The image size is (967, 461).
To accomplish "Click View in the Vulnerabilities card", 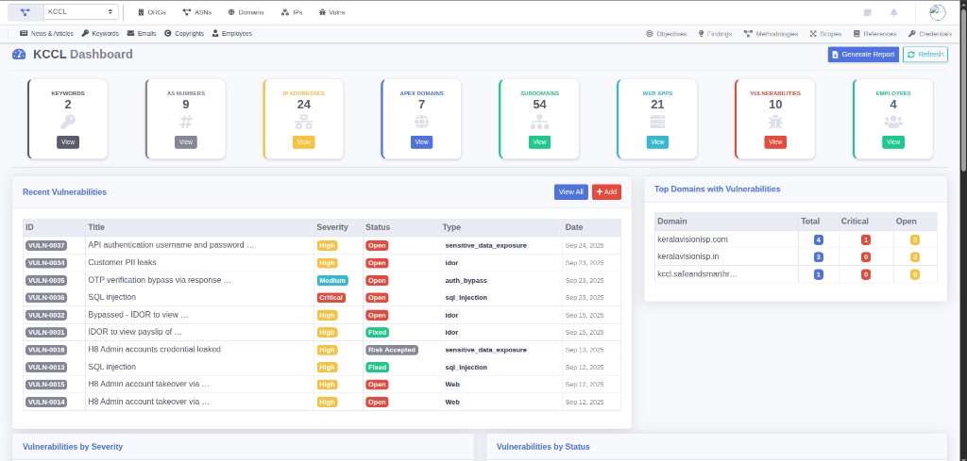I will tap(775, 142).
